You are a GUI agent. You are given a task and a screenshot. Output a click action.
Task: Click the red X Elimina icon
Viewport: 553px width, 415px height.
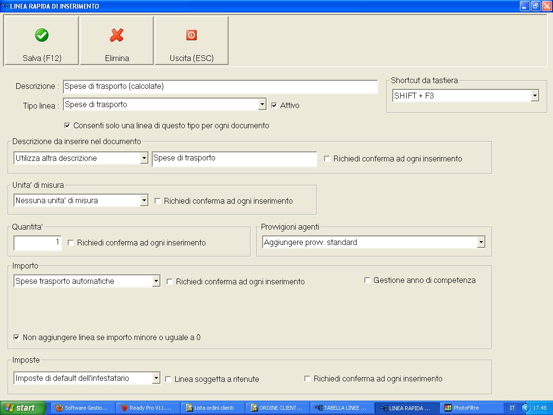(117, 35)
